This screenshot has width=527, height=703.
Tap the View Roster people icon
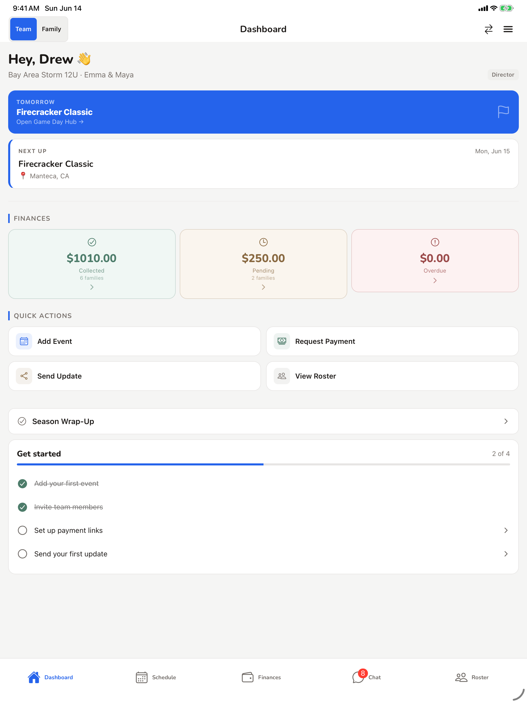pyautogui.click(x=282, y=376)
